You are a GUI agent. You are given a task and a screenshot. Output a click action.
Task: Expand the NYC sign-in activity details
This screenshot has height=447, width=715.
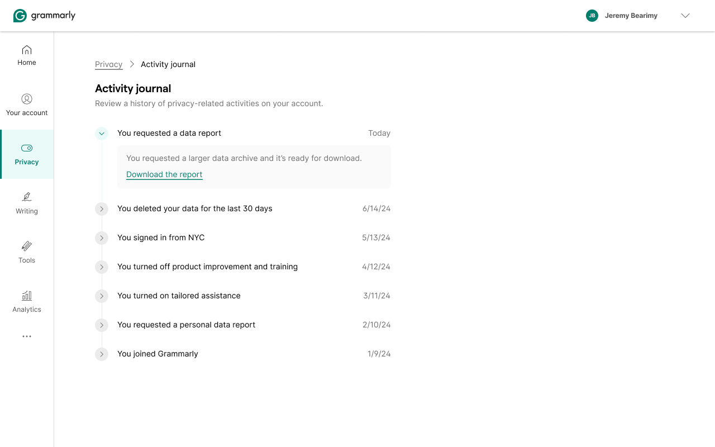pos(101,238)
